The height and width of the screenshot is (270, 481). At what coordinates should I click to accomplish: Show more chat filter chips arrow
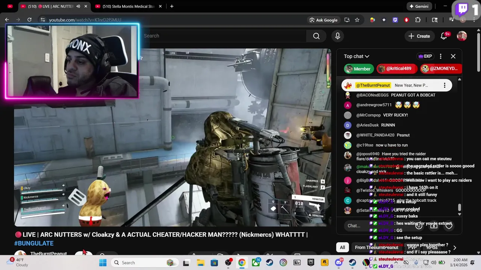click(x=455, y=247)
